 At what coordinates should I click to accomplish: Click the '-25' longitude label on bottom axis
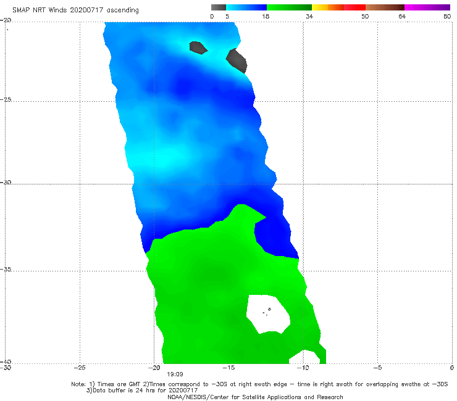point(80,368)
